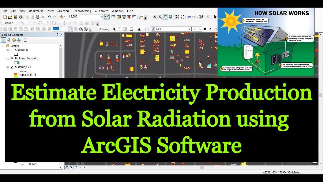Open the Table of Contents window icon
This screenshot has height=182, width=323.
click(x=113, y=17)
